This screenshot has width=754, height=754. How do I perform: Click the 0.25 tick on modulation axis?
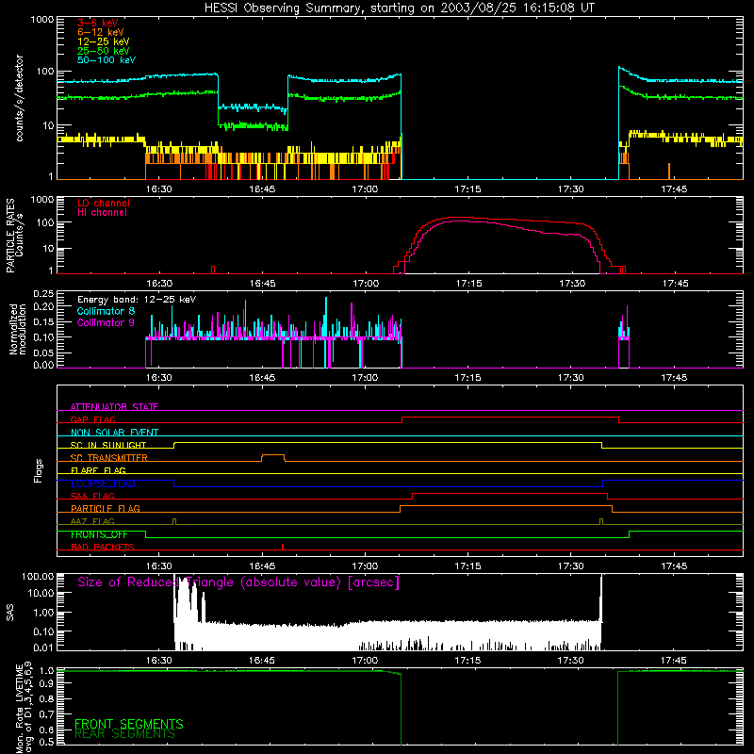pos(43,293)
